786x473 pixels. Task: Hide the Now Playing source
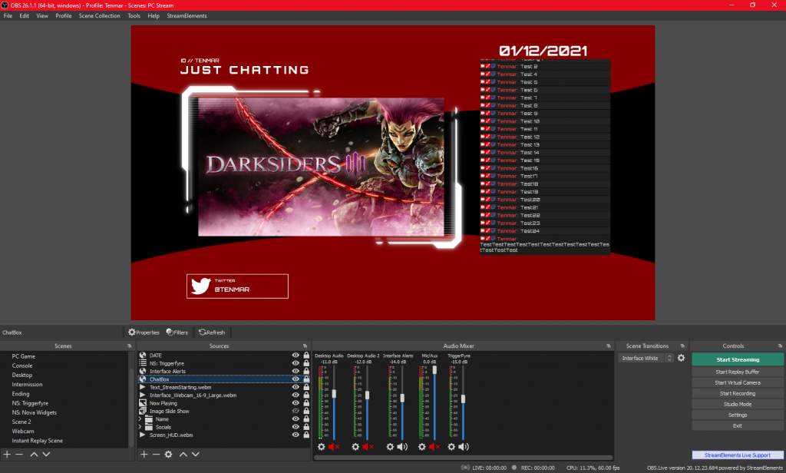point(296,403)
